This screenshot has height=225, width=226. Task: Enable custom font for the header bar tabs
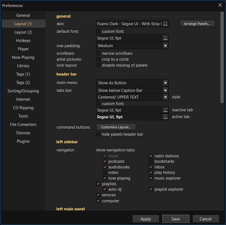(x=99, y=104)
